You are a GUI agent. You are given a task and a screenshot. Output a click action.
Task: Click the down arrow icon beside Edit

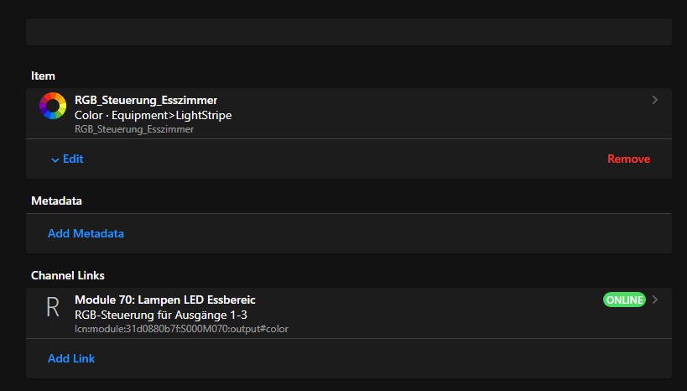55,159
